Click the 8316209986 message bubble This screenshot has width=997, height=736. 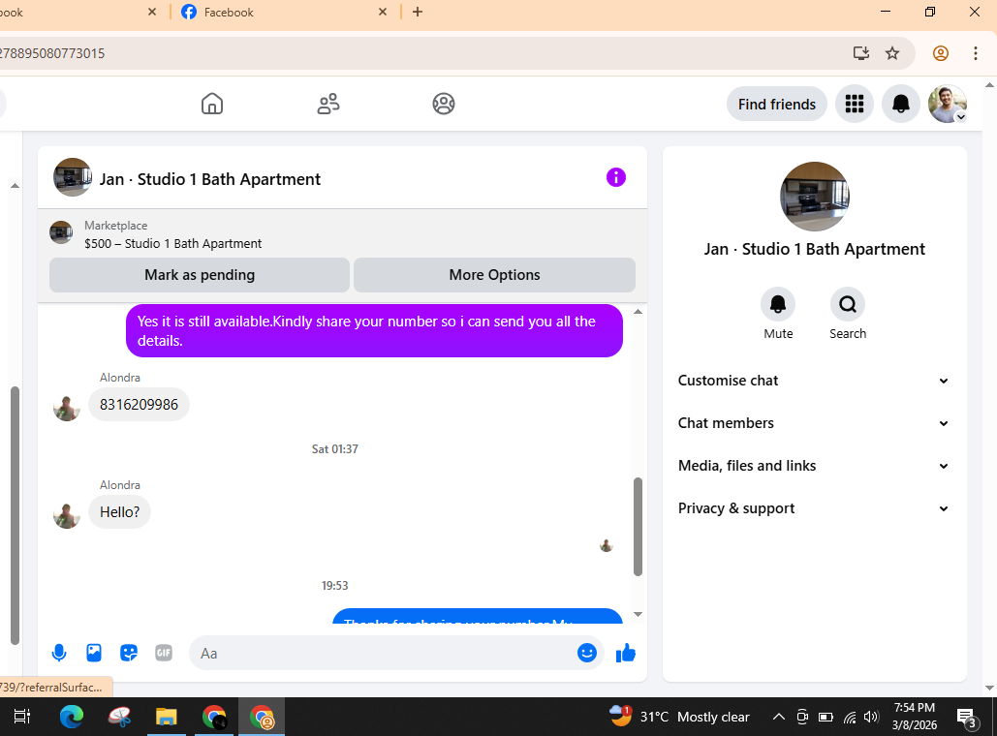[x=139, y=405]
